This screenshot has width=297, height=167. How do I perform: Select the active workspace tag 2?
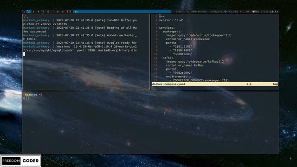[x=29, y=12]
